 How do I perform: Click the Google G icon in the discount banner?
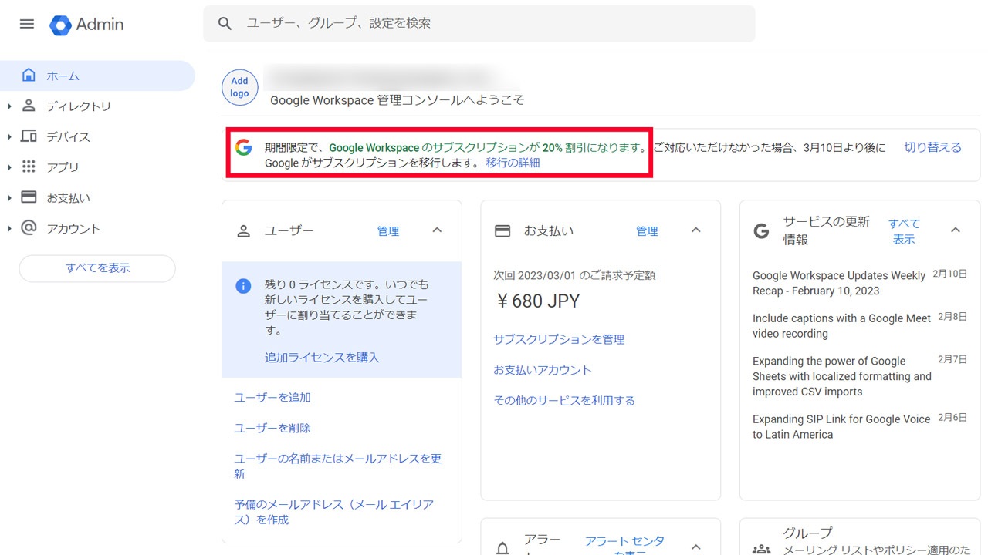click(242, 148)
